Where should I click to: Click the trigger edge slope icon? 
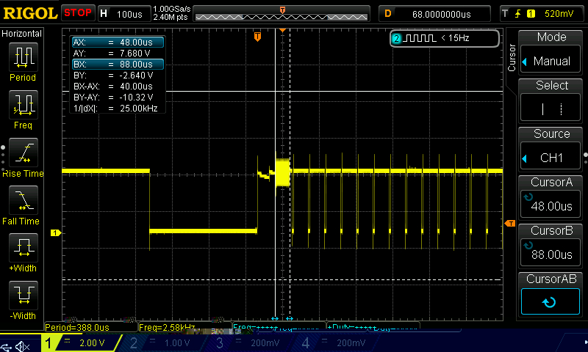click(x=518, y=14)
